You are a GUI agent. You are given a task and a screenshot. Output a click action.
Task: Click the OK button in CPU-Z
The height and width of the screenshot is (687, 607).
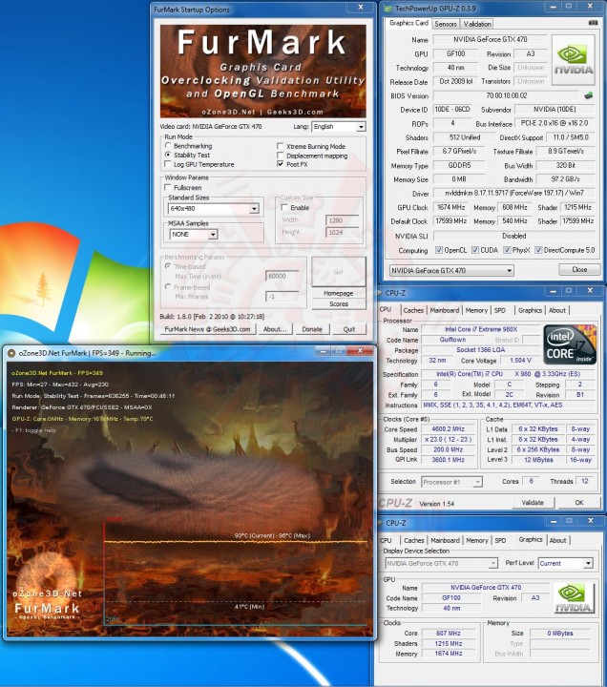579,503
